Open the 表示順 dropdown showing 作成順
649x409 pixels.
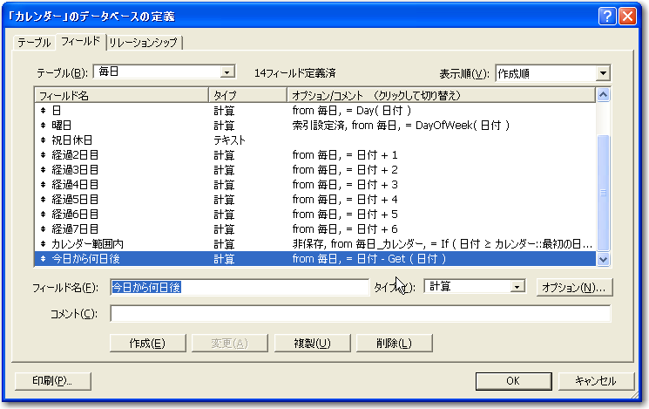pos(603,74)
